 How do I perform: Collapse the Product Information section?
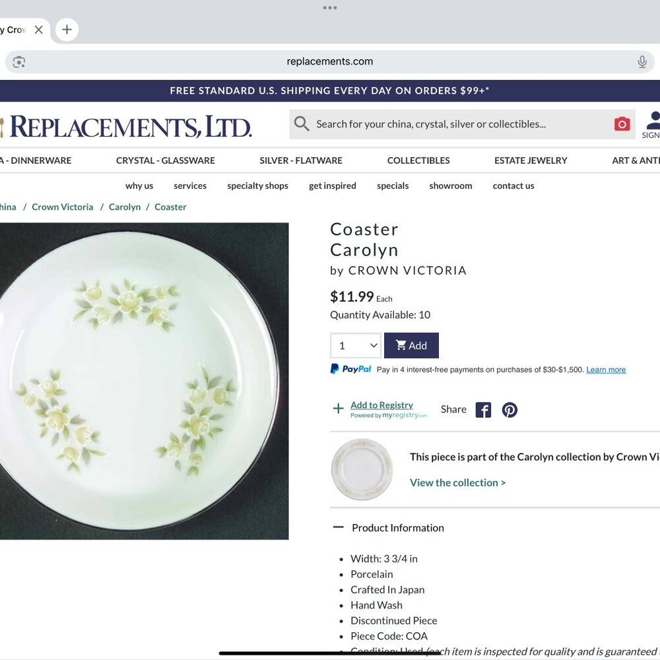(339, 527)
